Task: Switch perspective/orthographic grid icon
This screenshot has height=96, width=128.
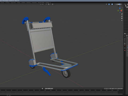Action: point(122,20)
